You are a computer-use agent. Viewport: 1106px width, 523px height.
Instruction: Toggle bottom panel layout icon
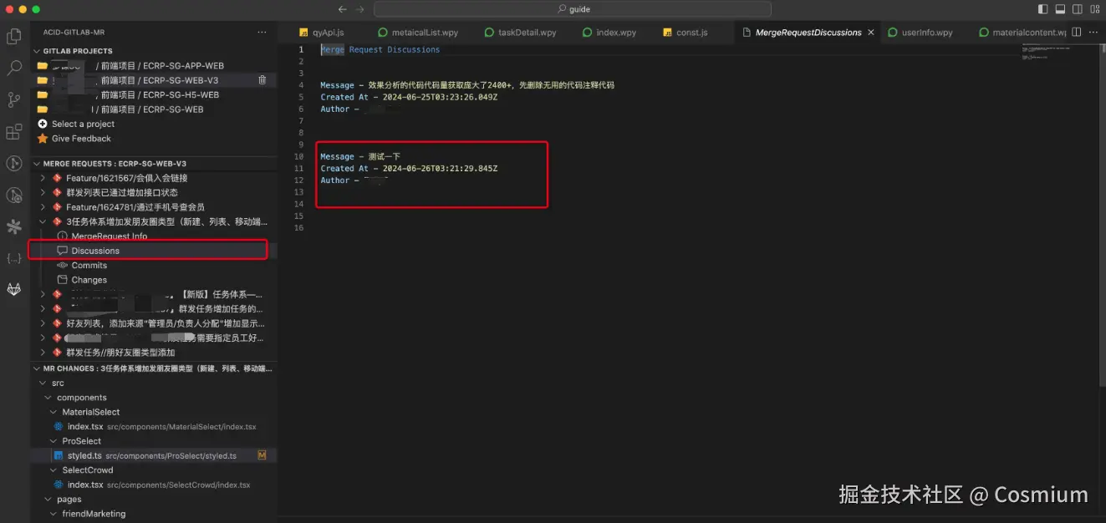click(x=1060, y=9)
